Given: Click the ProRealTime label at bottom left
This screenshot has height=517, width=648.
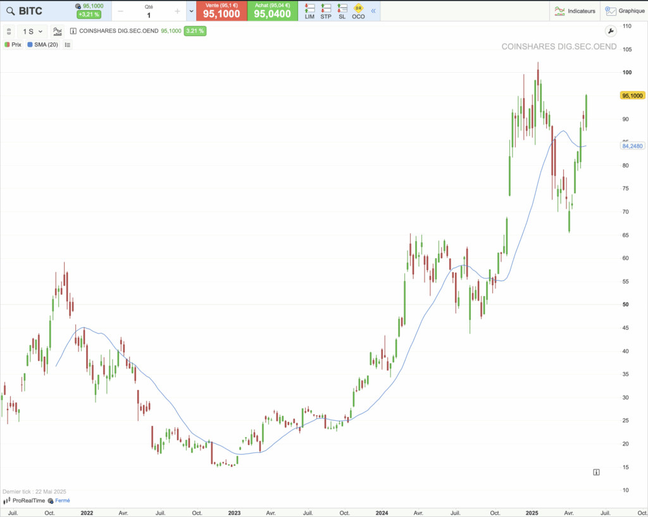Looking at the screenshot, I should (28, 501).
